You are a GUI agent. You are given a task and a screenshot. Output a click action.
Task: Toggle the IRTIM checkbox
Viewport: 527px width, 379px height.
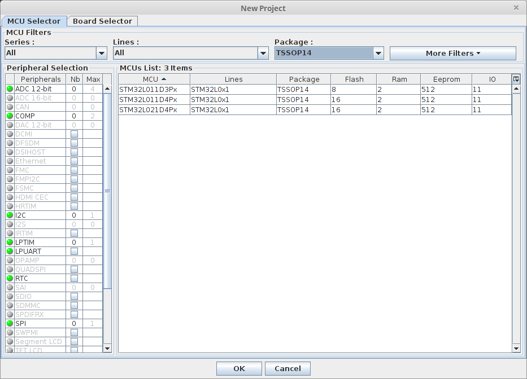[x=75, y=233]
